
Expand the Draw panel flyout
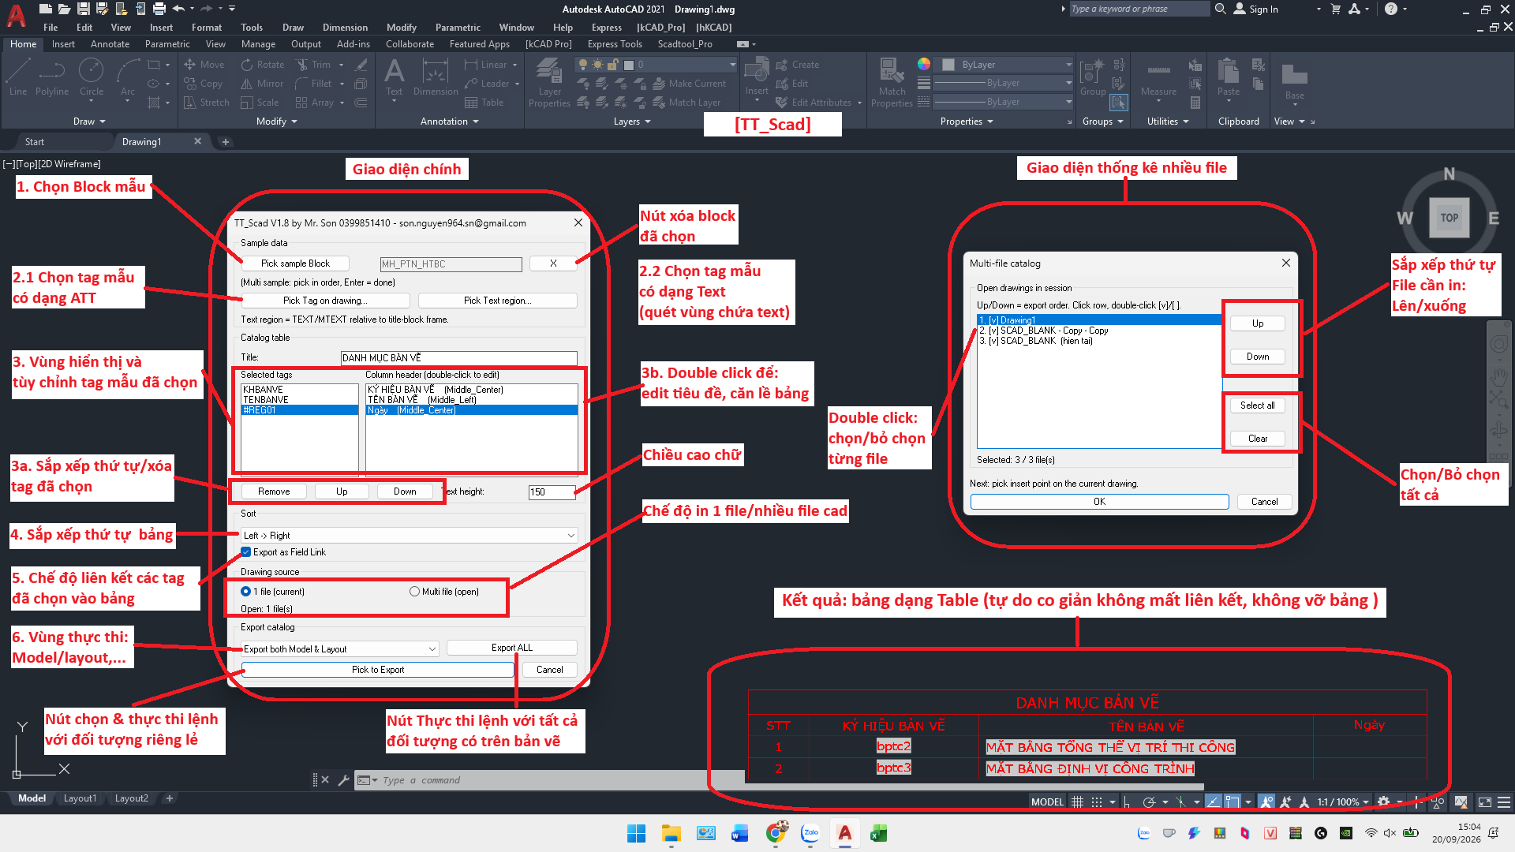89,121
